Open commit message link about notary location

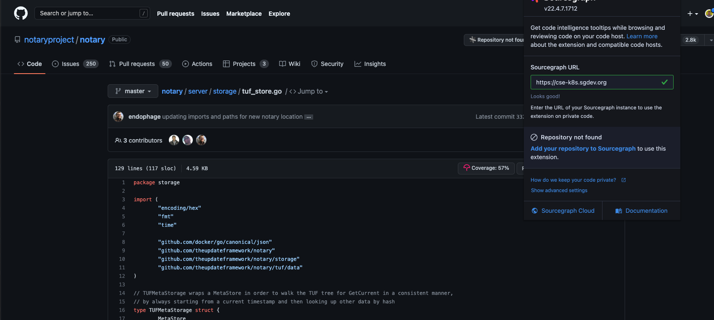tap(232, 117)
